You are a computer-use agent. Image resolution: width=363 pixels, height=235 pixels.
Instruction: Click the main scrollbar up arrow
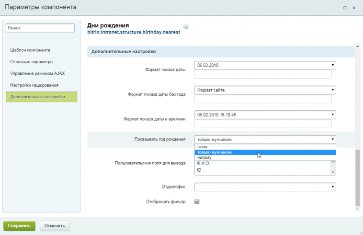click(x=357, y=47)
